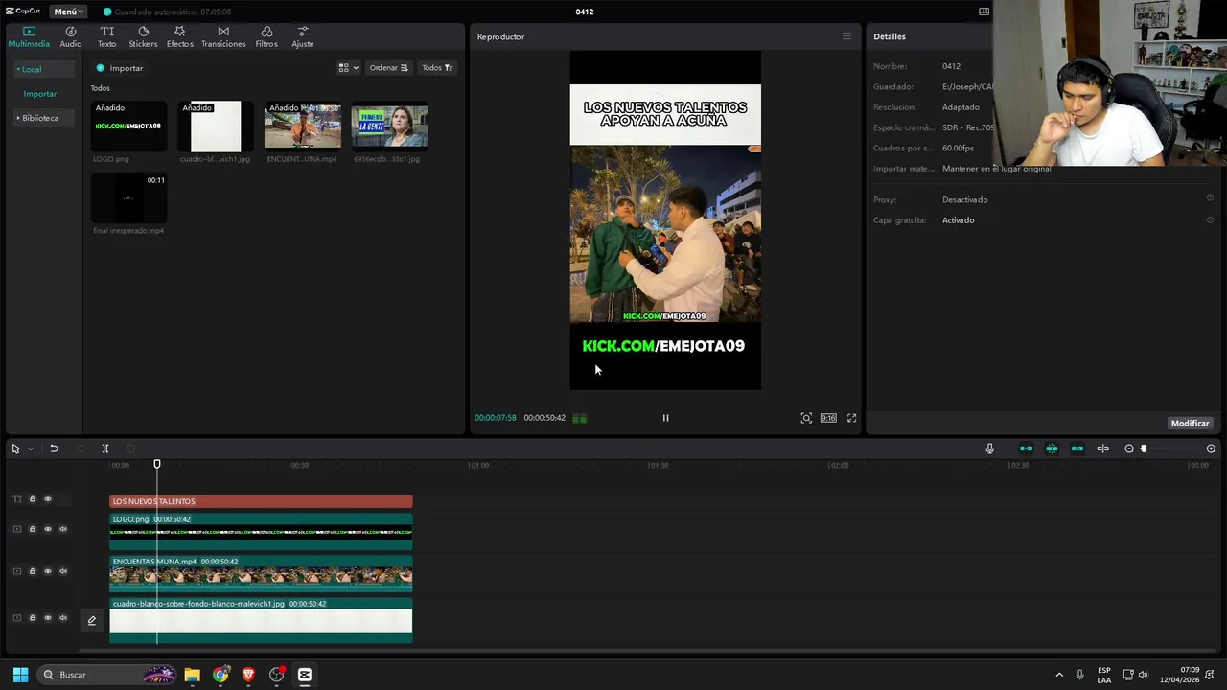Open the Todos filter dropdown
The image size is (1227, 690).
(x=437, y=68)
